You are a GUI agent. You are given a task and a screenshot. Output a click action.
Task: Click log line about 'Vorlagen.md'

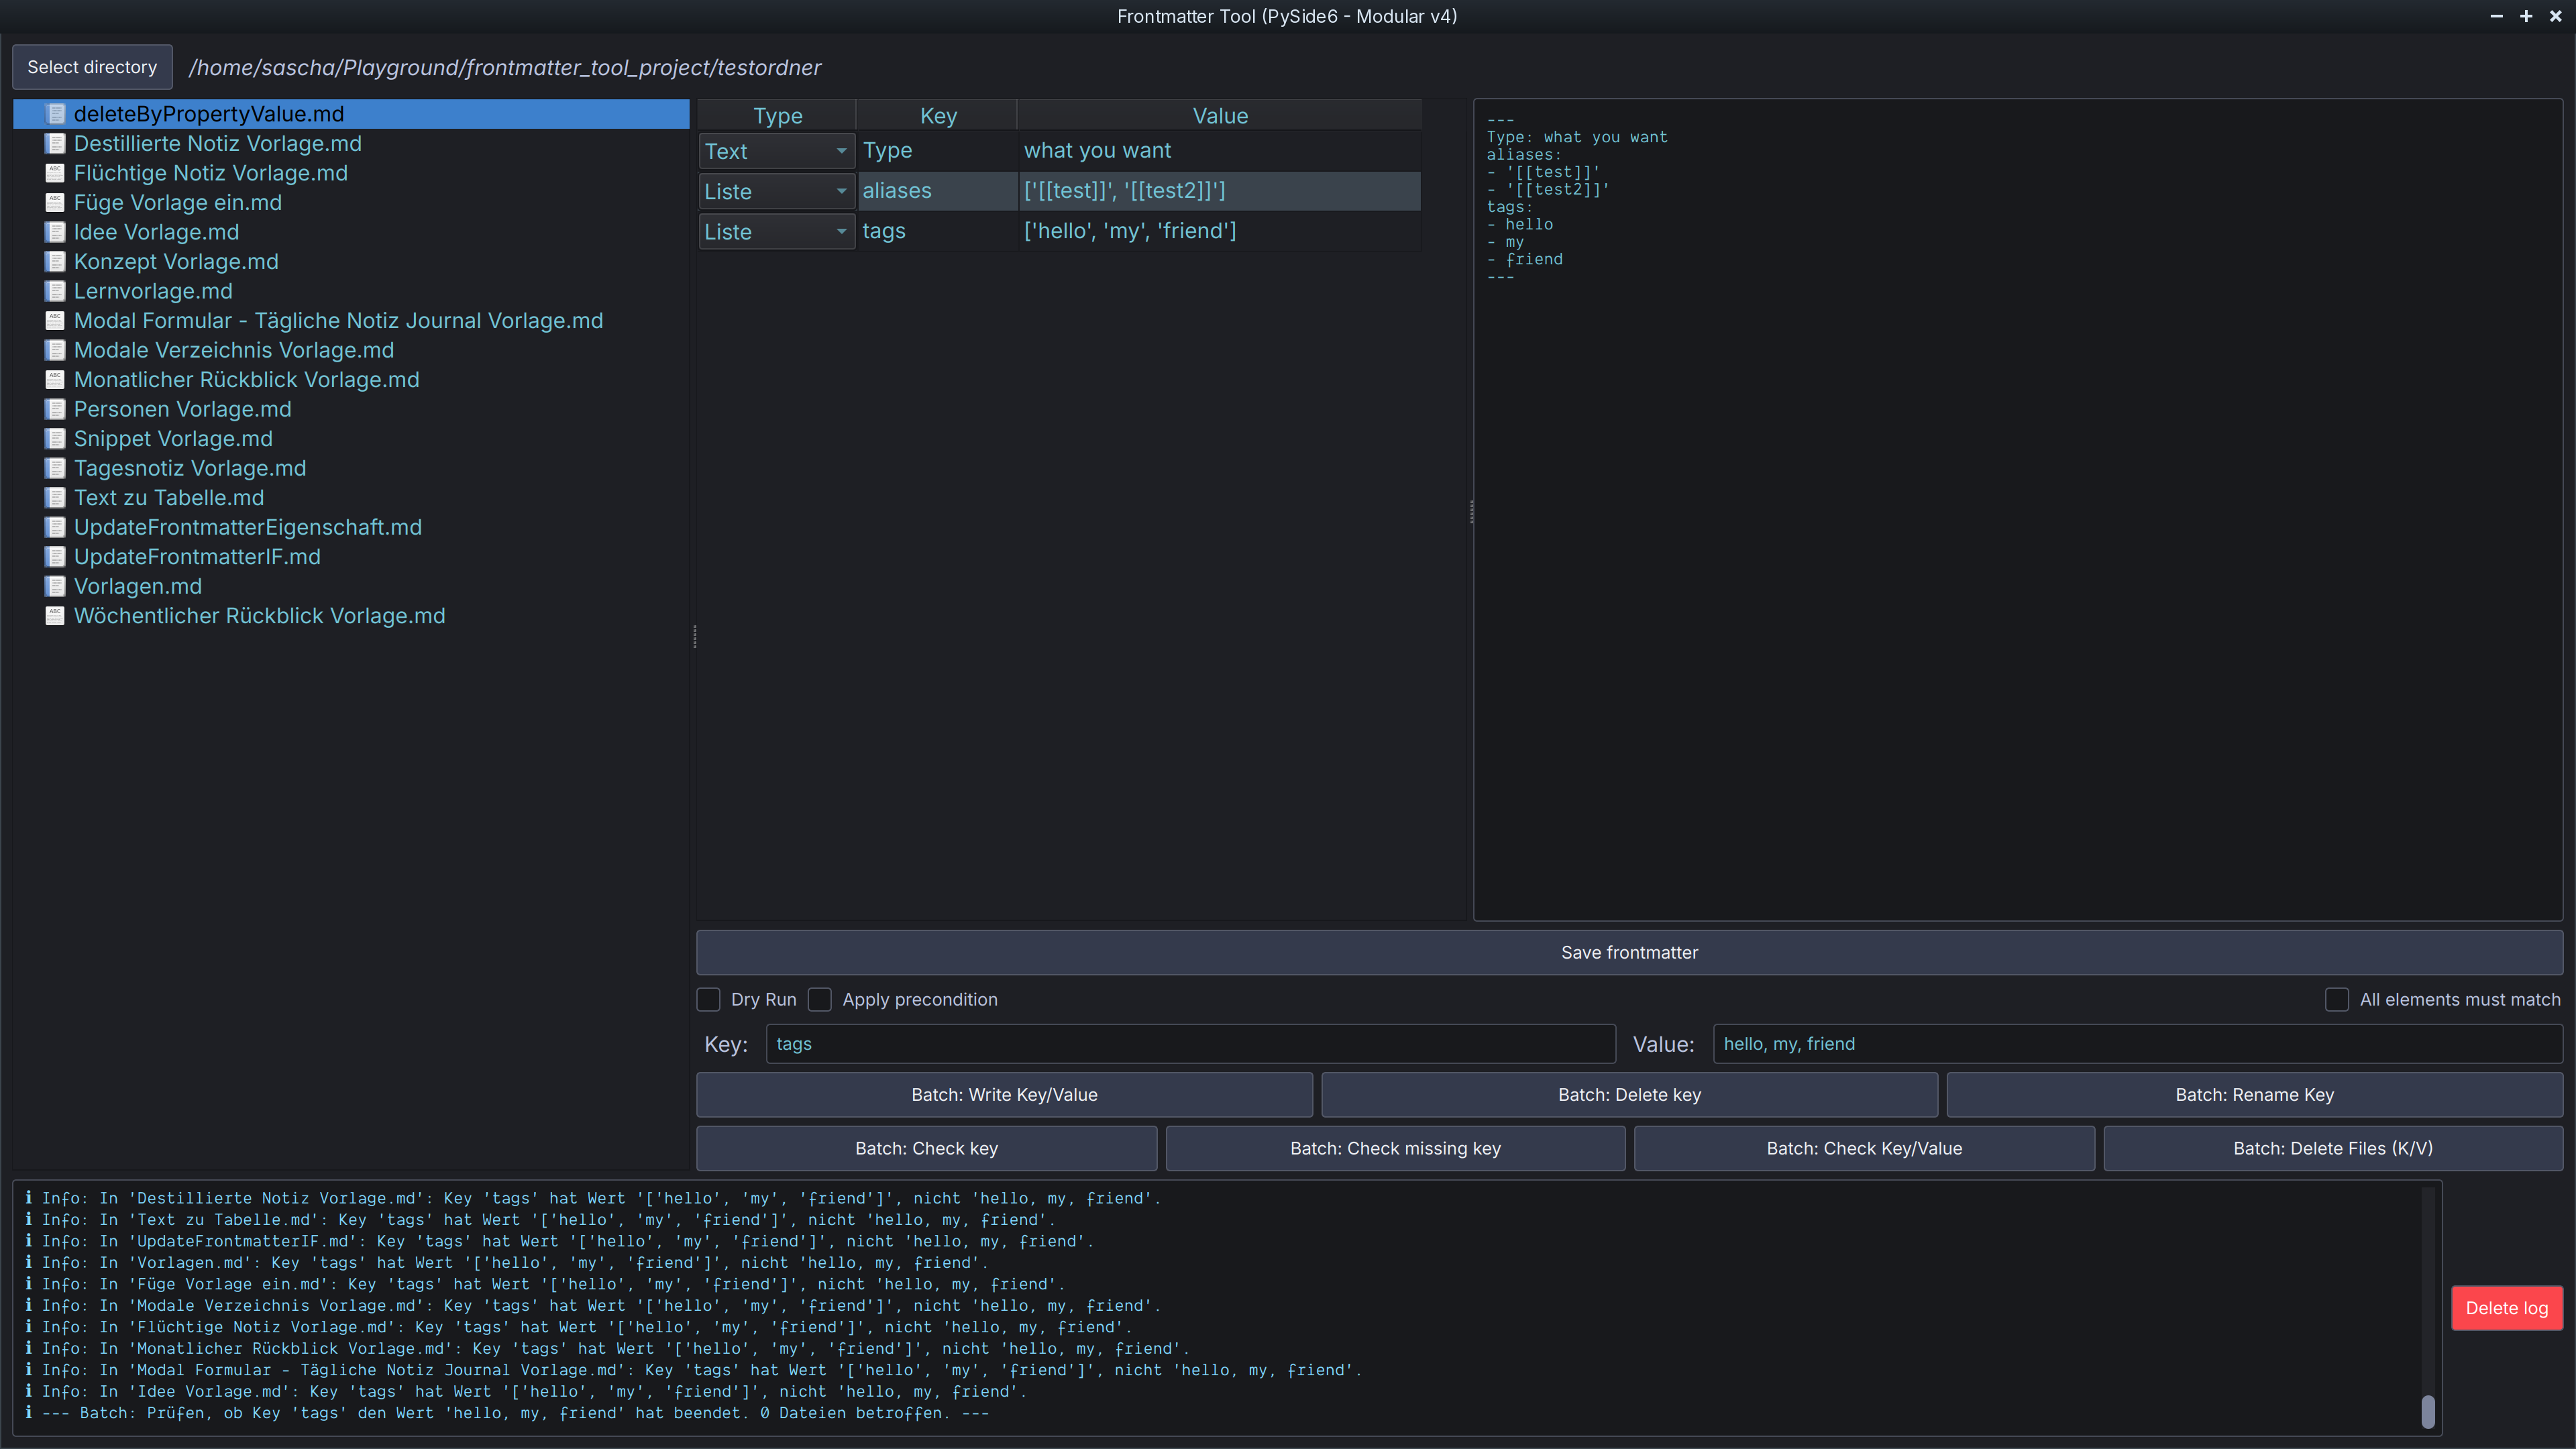[x=506, y=1263]
